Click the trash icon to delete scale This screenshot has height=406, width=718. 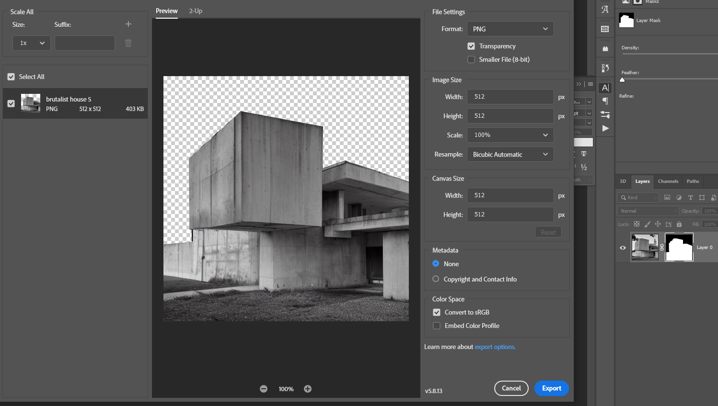[x=128, y=43]
